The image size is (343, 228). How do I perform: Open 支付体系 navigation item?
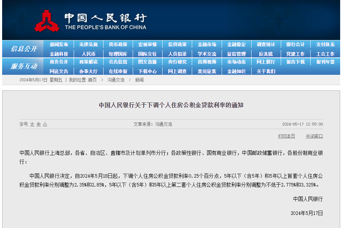325,44
